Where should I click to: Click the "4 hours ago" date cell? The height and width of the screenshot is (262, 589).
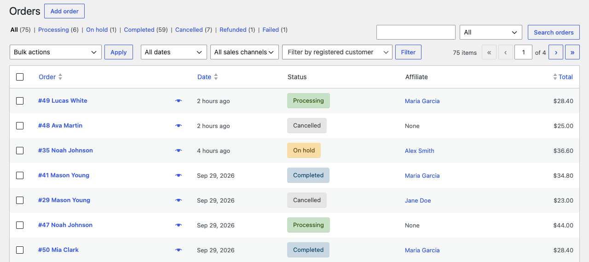214,151
